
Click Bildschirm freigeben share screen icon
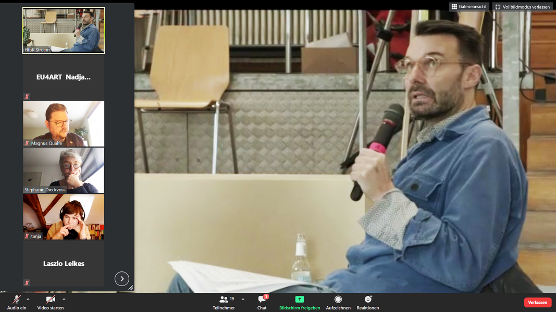pos(300,300)
